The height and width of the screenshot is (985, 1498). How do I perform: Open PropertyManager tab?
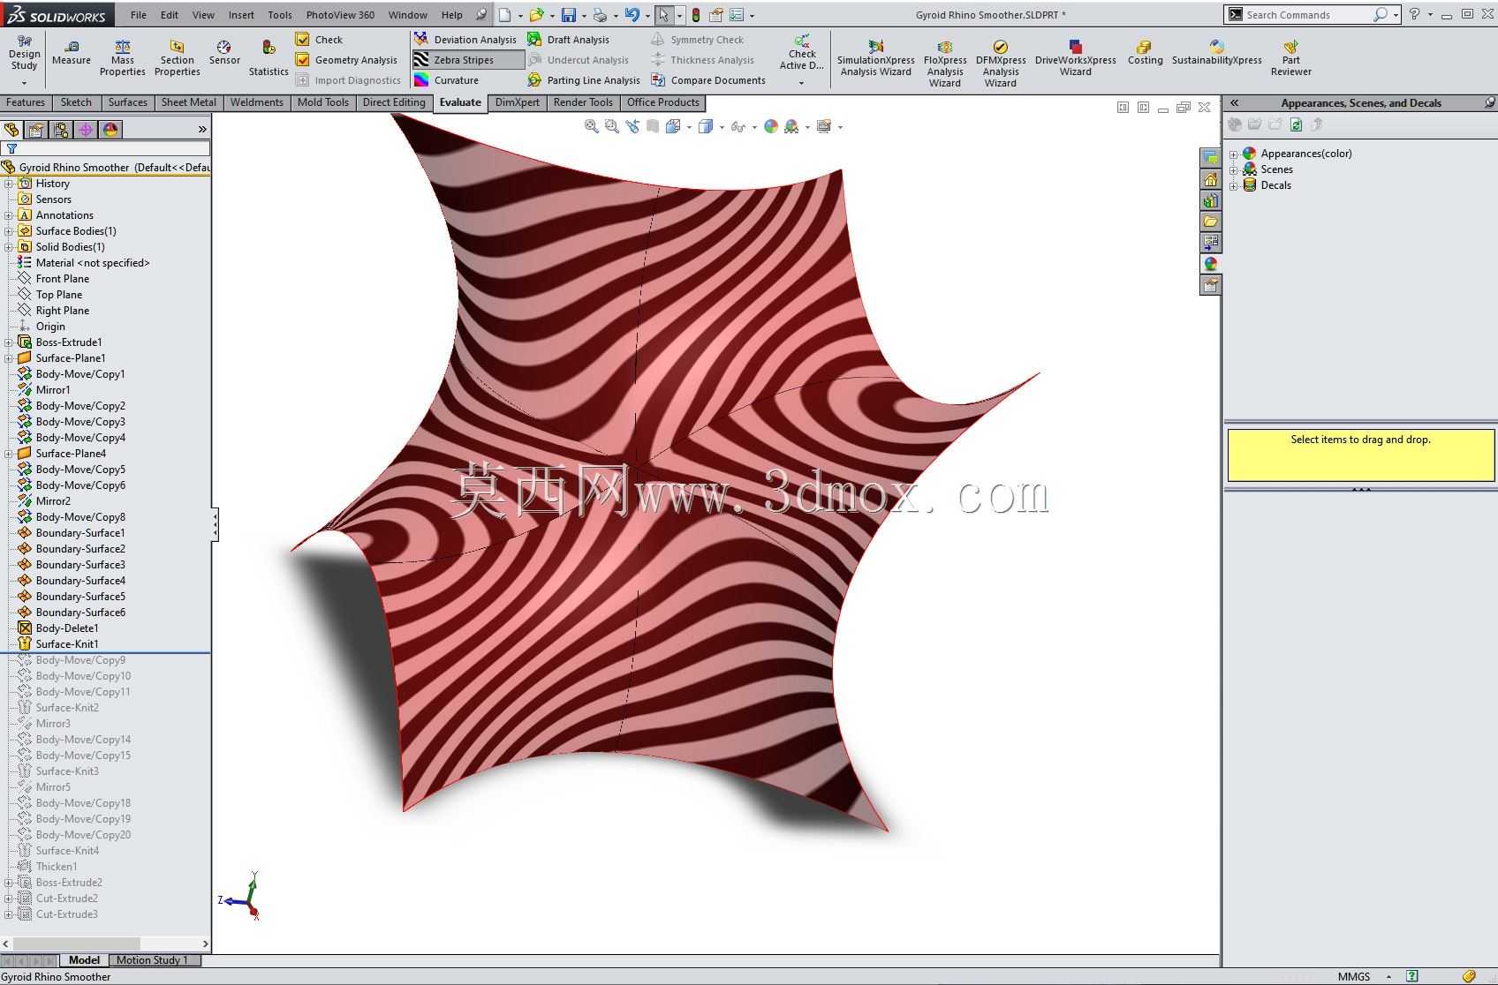coord(36,130)
